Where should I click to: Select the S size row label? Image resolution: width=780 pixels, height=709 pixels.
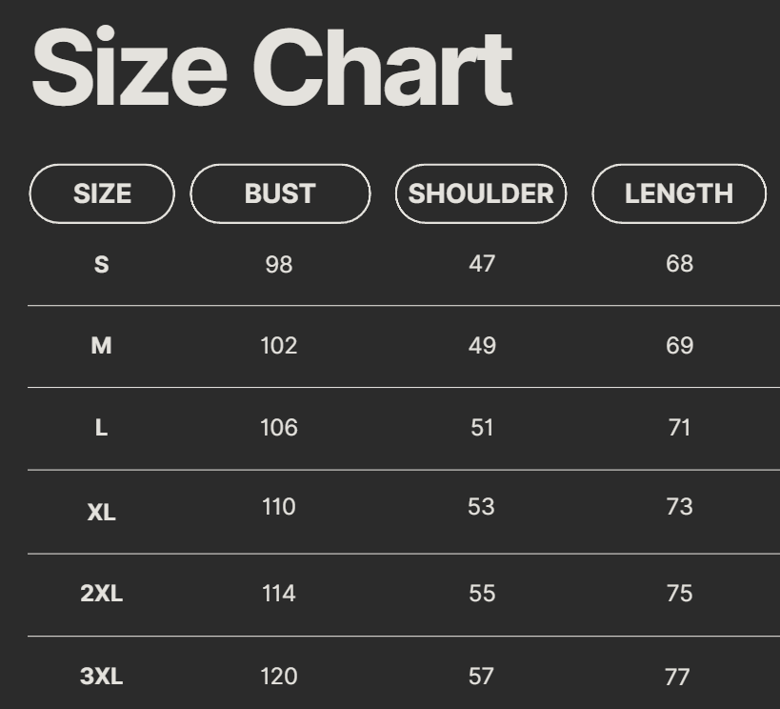point(102,264)
